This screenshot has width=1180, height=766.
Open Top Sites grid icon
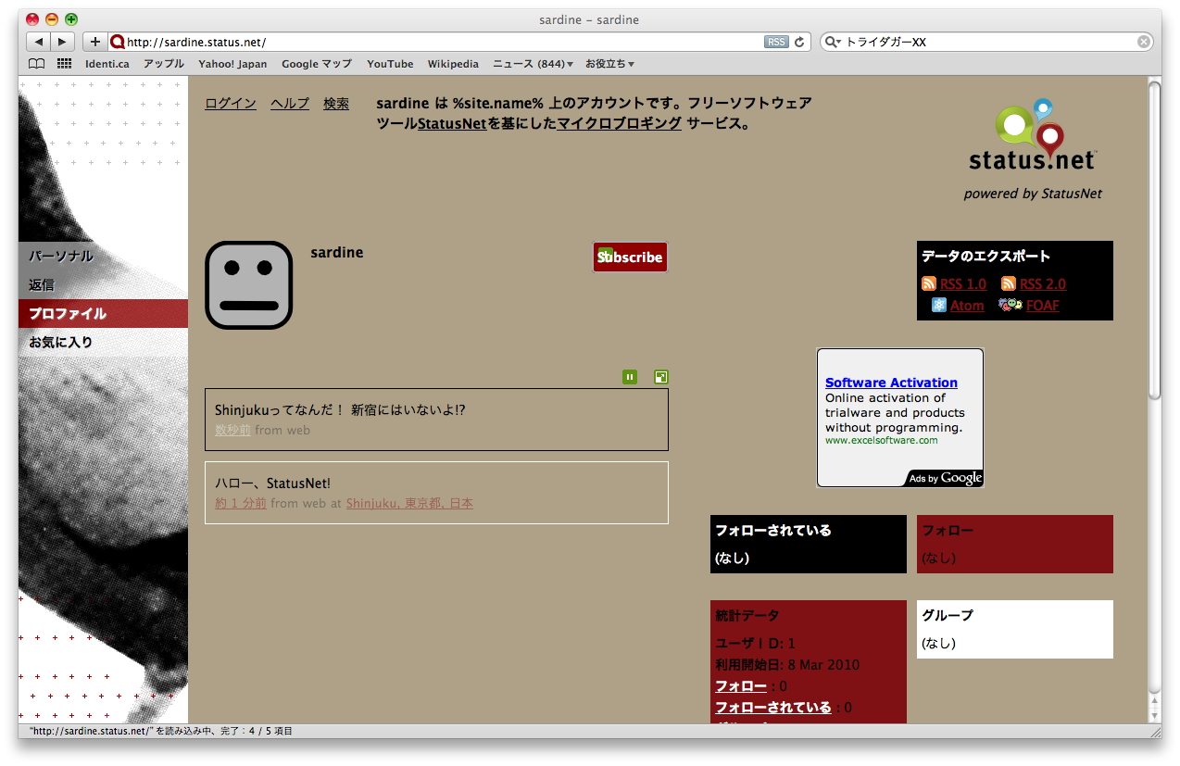pos(64,64)
